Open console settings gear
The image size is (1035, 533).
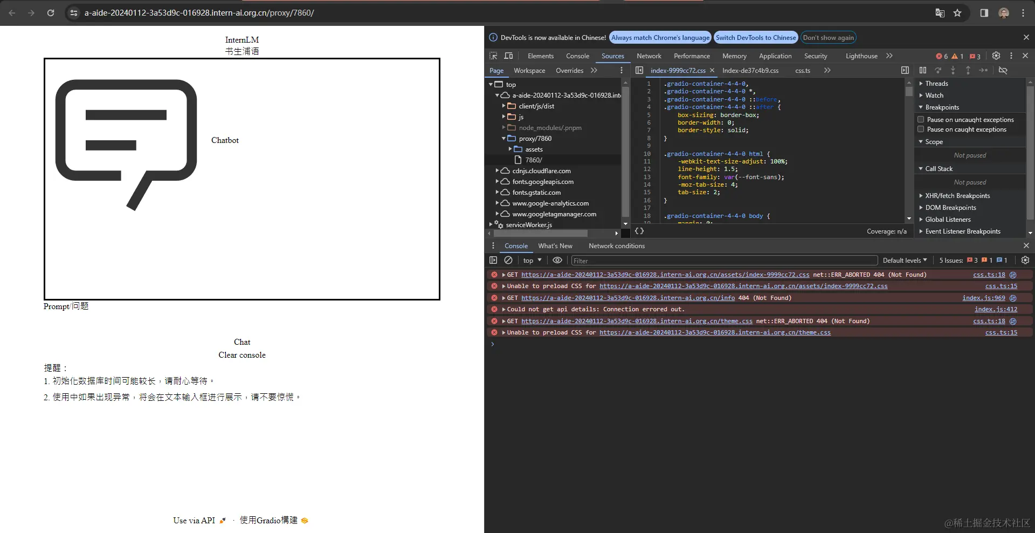pos(1025,260)
